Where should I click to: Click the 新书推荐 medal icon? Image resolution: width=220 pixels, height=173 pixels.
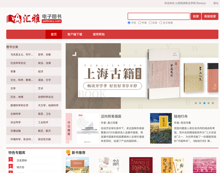click(68, 153)
